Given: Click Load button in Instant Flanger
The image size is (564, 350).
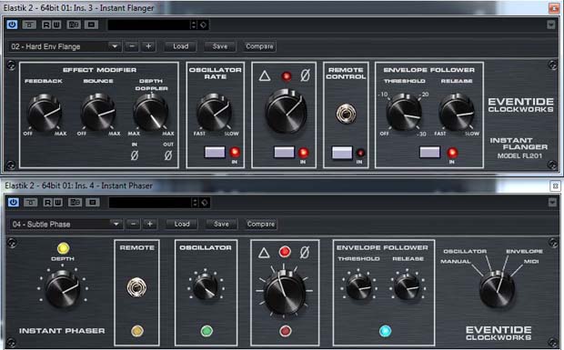Looking at the screenshot, I should coord(180,46).
